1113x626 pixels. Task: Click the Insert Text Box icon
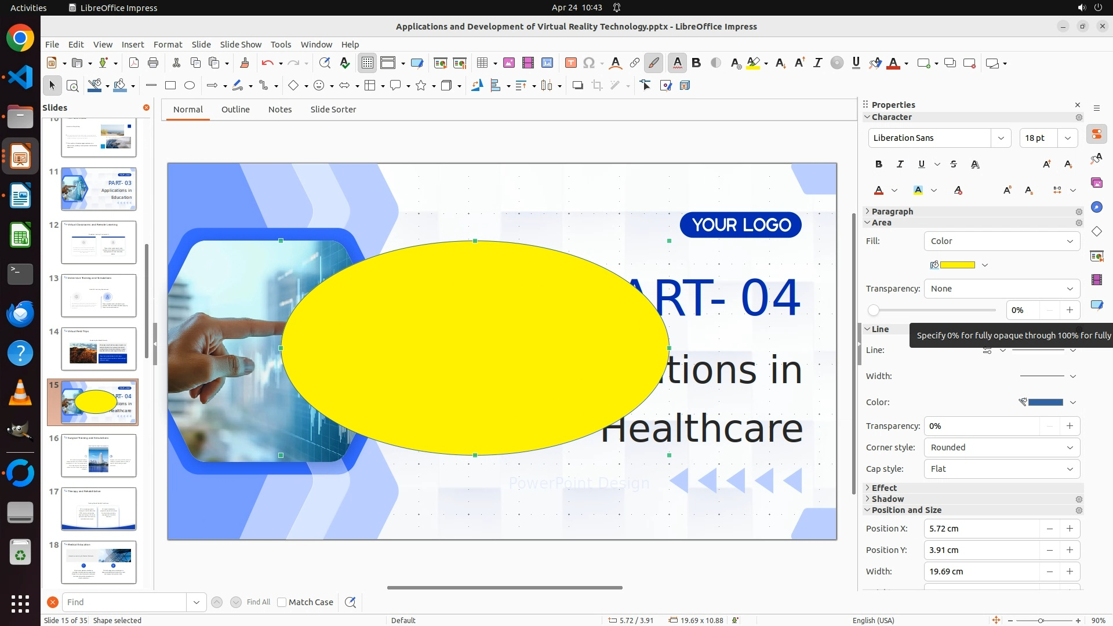tap(570, 63)
